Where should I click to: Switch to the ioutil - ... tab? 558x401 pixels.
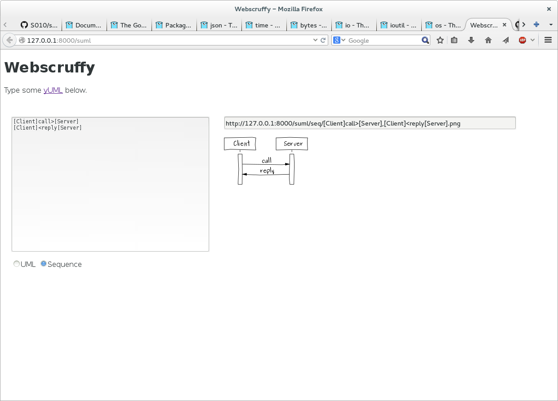pyautogui.click(x=399, y=25)
